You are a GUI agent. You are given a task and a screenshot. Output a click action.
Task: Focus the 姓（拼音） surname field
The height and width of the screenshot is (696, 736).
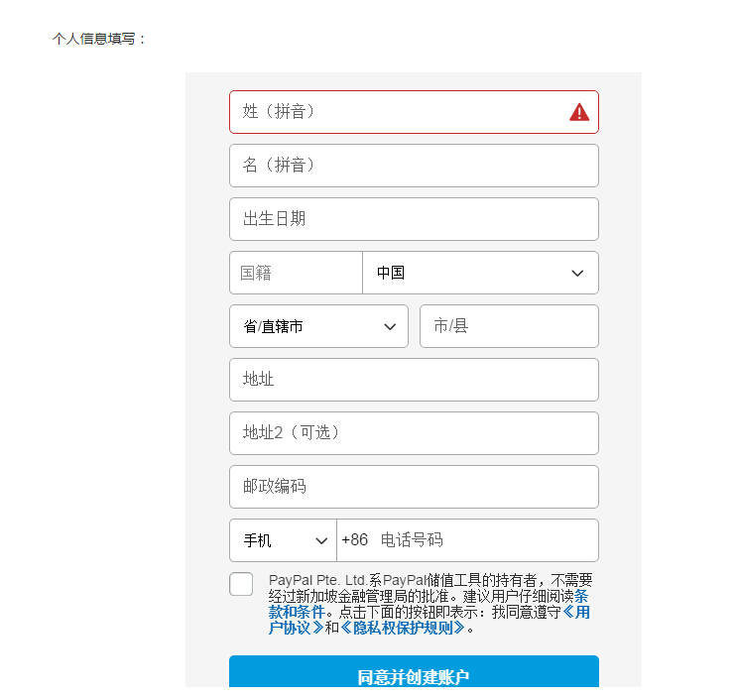click(414, 112)
